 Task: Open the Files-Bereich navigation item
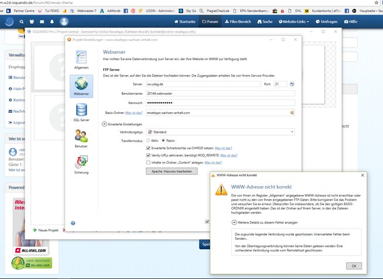(x=238, y=22)
